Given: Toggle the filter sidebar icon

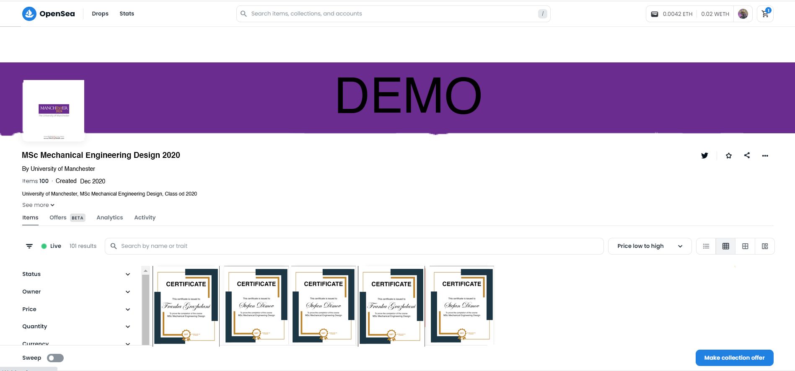Looking at the screenshot, I should pyautogui.click(x=29, y=246).
